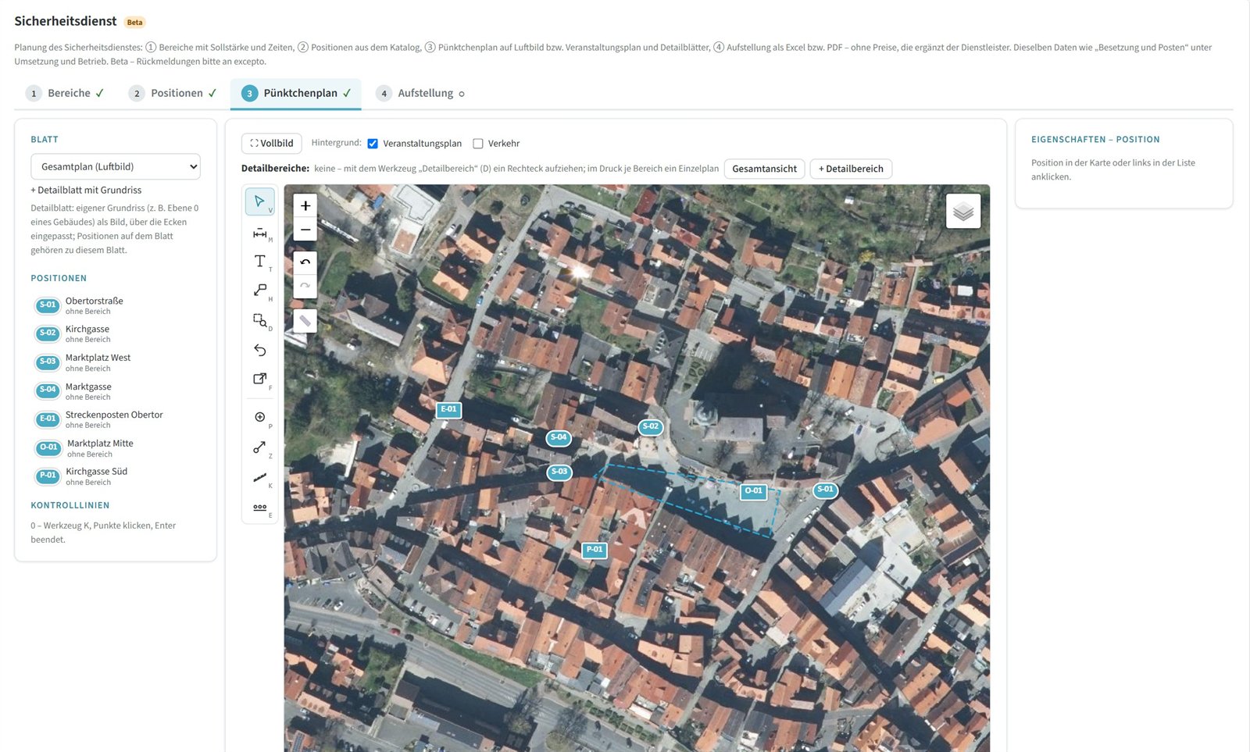Pick the Detailbereich rectangle tool (D)
The image size is (1250, 752).
point(260,320)
